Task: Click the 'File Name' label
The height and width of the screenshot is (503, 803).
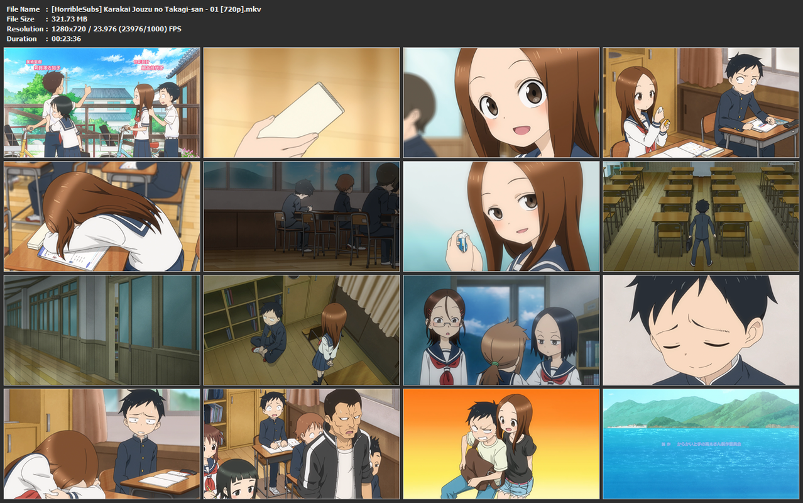Action: point(23,9)
